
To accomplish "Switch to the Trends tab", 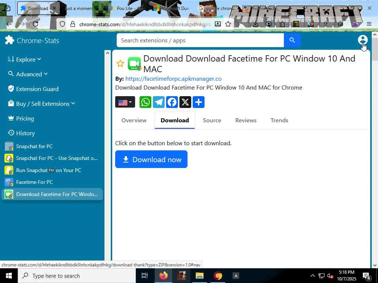I will (279, 120).
